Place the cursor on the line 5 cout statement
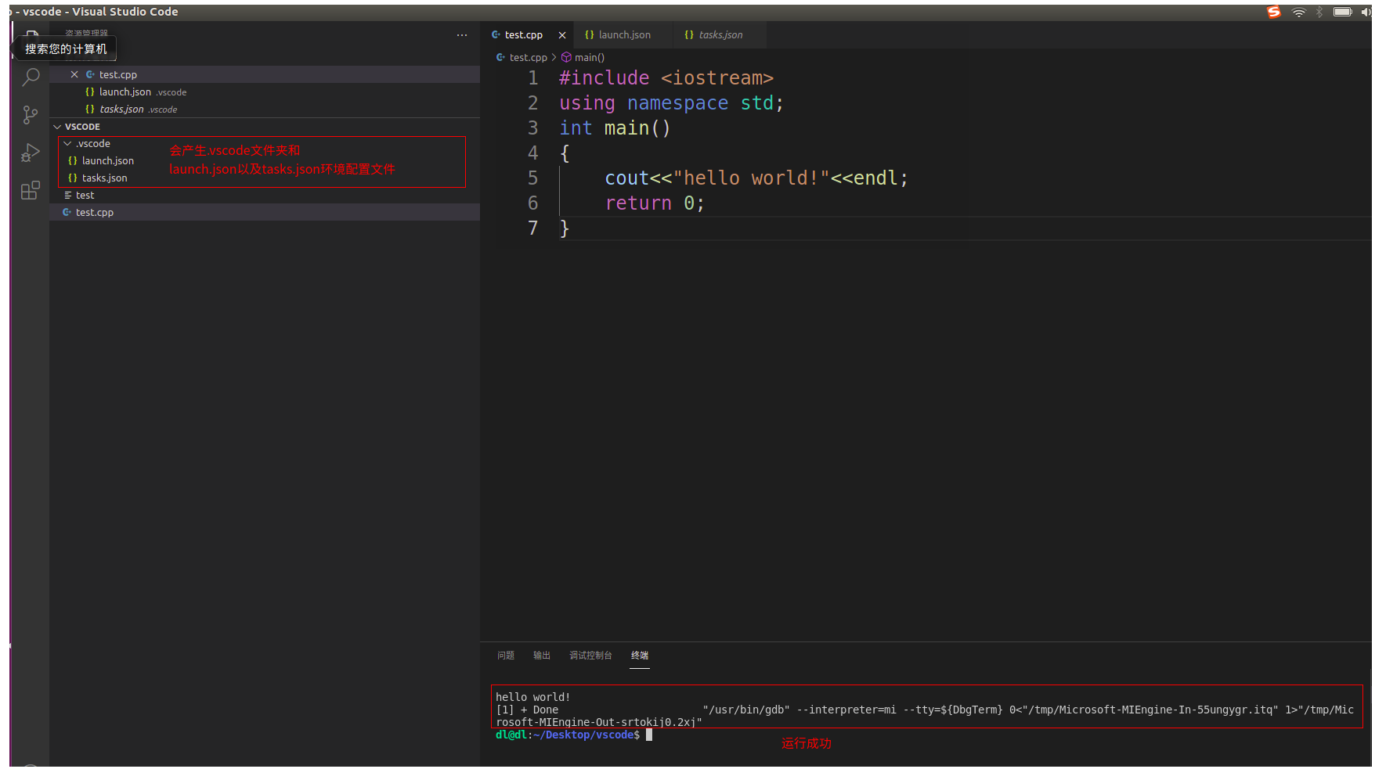 pos(756,178)
